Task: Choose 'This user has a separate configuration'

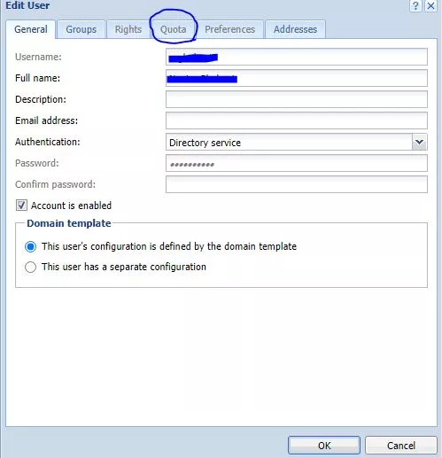Action: click(x=30, y=267)
